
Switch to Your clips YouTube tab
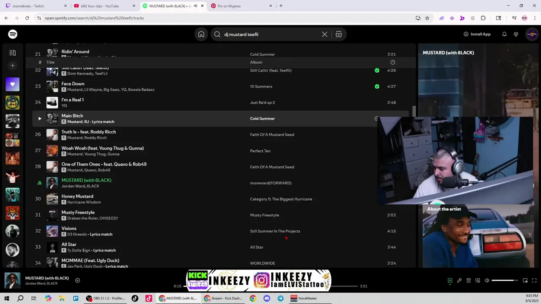[104, 6]
